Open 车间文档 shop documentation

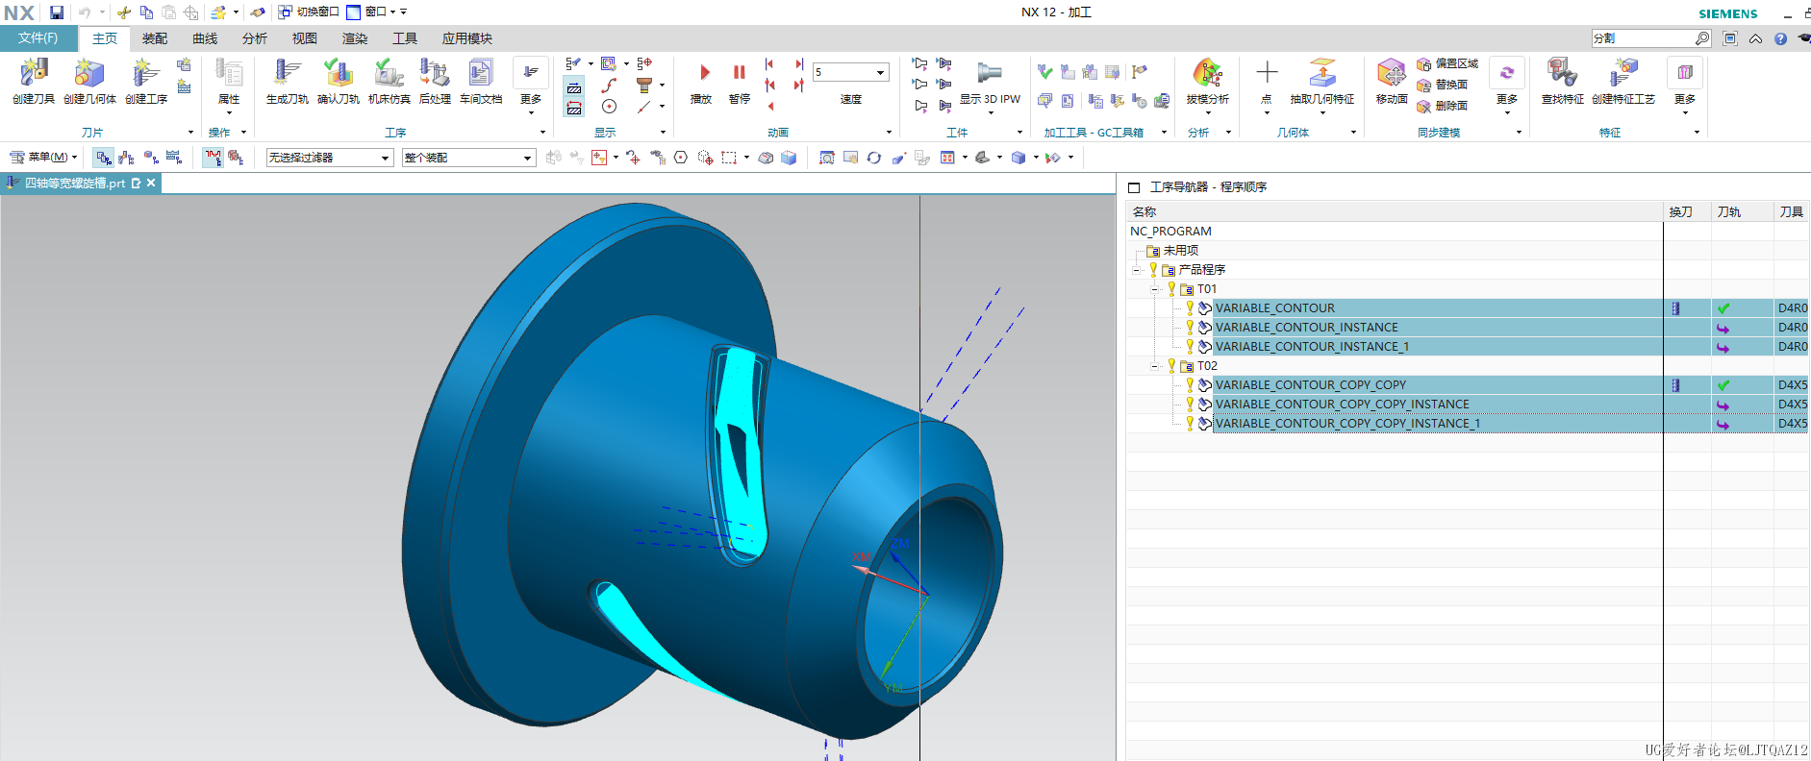click(481, 80)
